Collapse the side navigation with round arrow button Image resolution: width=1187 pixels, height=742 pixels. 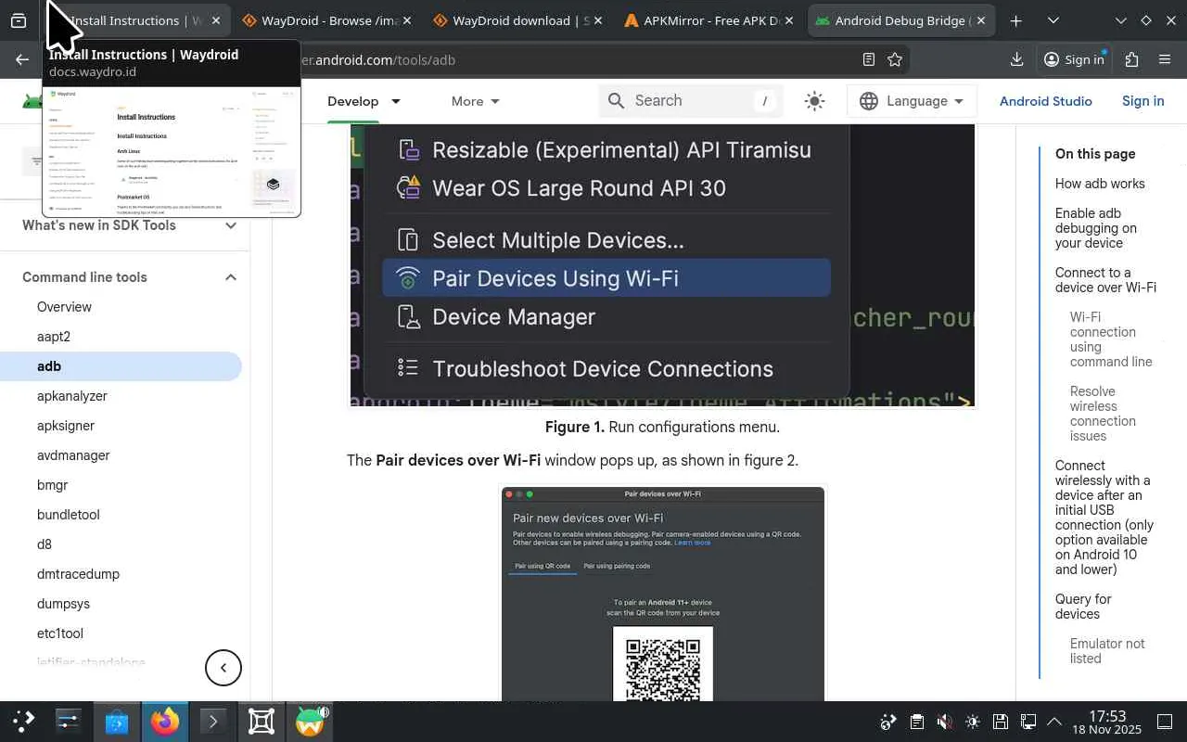pyautogui.click(x=223, y=668)
